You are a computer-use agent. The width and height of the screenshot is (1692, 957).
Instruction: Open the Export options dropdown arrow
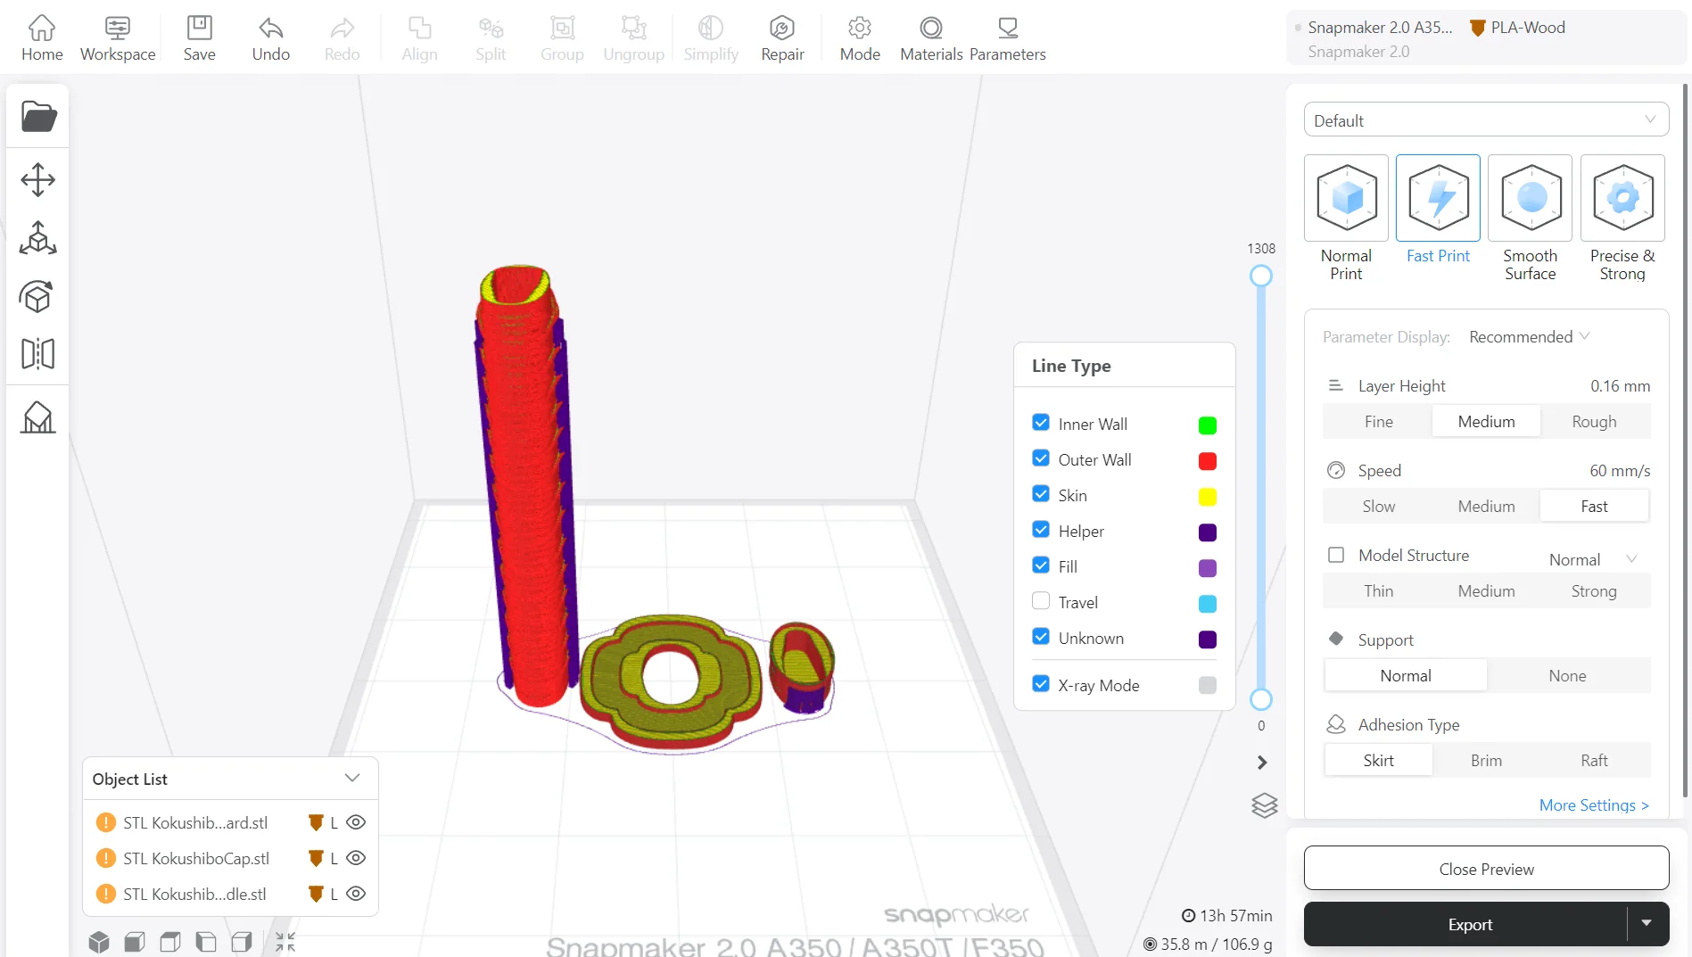[1647, 924]
